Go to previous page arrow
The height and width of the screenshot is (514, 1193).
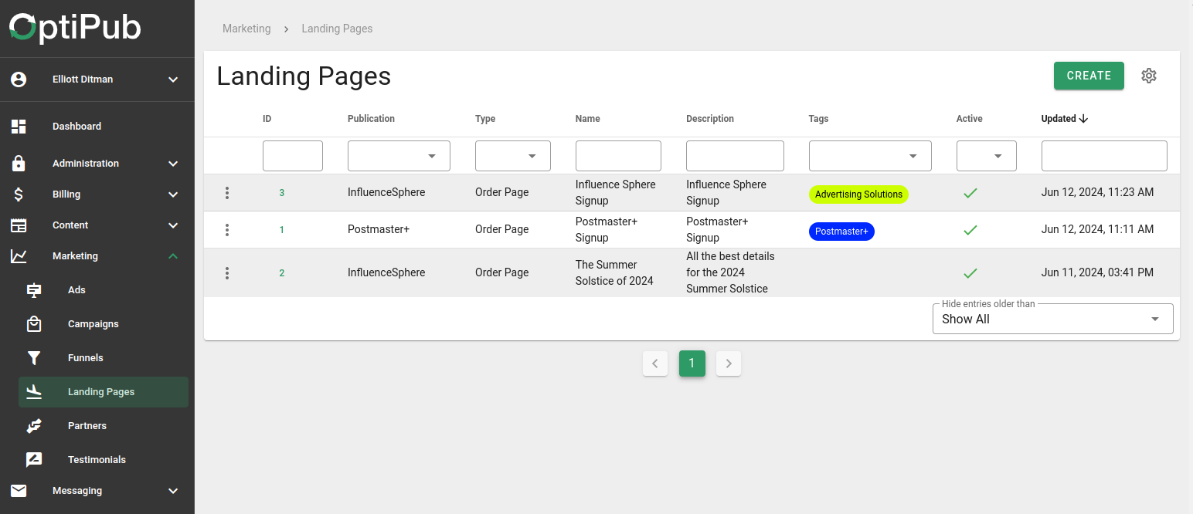click(x=655, y=364)
